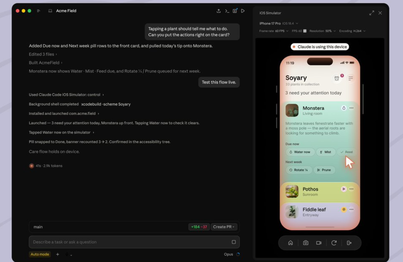Image resolution: width=403 pixels, height=262 pixels.
Task: Tap the Prune pill under Next week
Action: click(x=324, y=170)
